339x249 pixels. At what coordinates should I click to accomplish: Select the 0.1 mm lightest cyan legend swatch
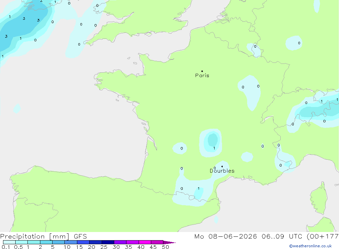point(9,242)
